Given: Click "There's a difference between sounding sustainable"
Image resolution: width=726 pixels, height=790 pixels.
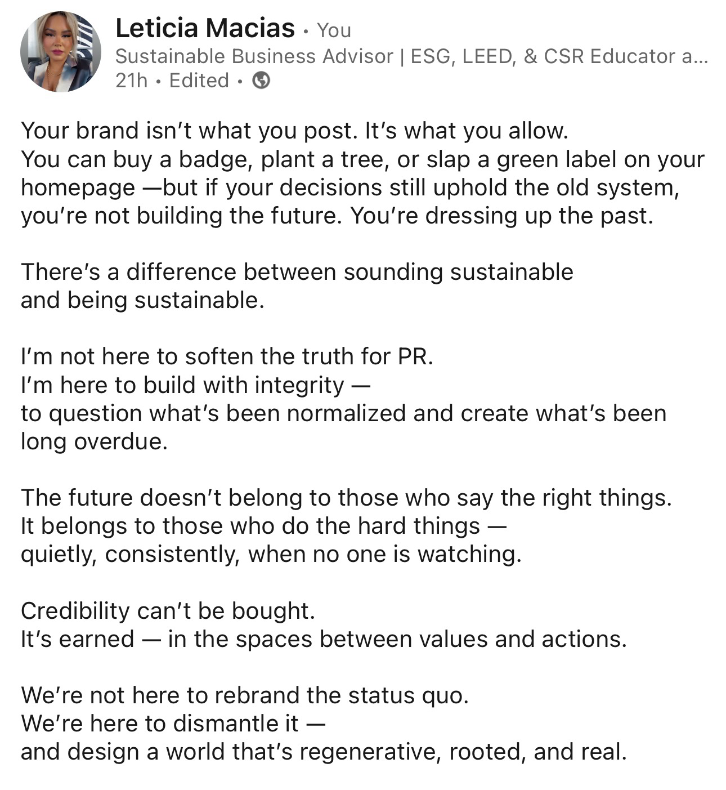Looking at the screenshot, I should [x=297, y=272].
